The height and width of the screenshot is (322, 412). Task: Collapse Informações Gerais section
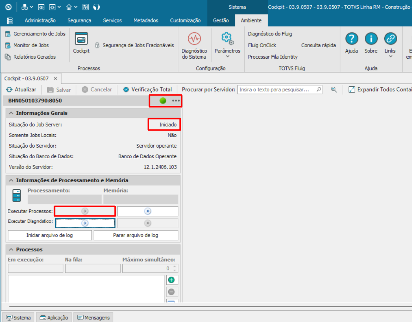[x=11, y=113]
